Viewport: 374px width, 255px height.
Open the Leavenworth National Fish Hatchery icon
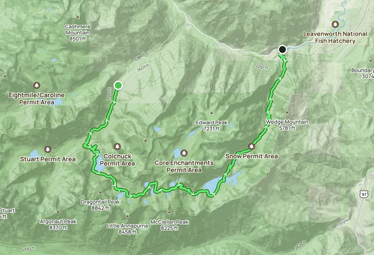click(335, 24)
